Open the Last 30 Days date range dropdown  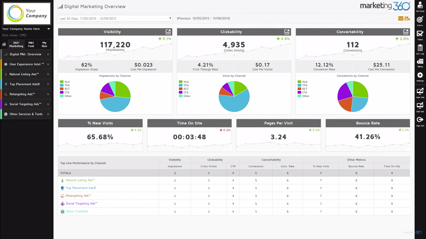point(115,18)
